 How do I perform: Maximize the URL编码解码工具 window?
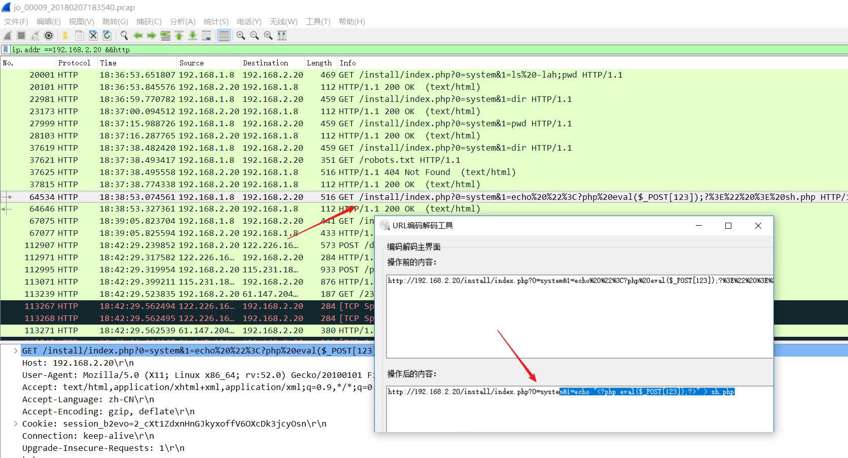pos(728,226)
